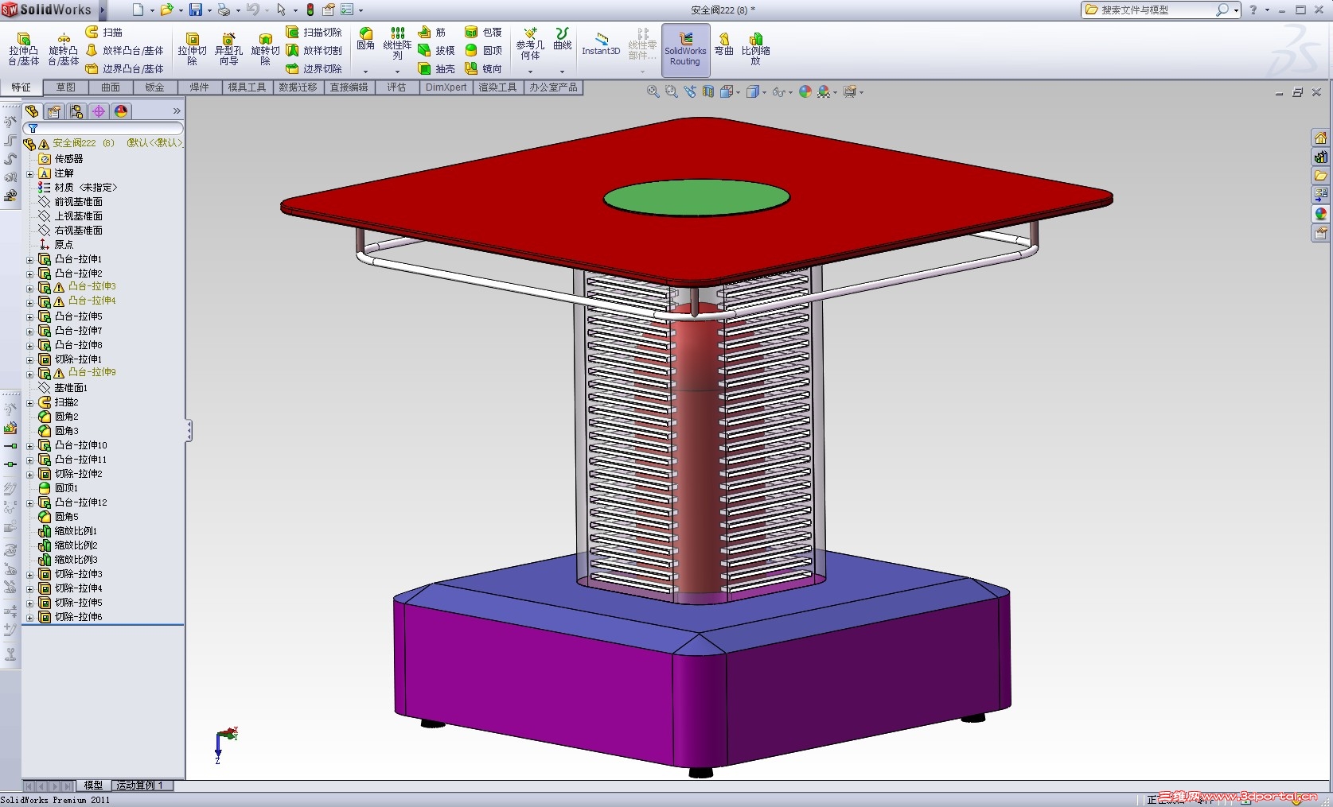The image size is (1333, 807).
Task: Select the Revolved Boss/Base (旋转凸台/基体) tool
Action: 63,49
